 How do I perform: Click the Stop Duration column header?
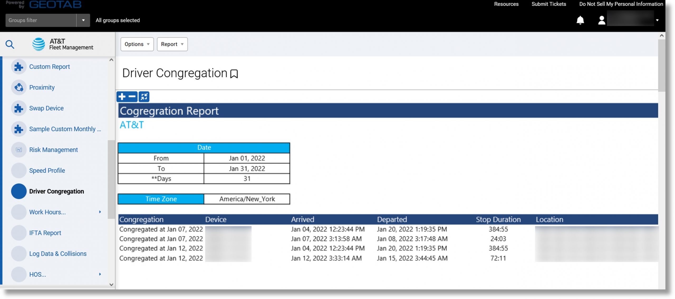(x=498, y=220)
